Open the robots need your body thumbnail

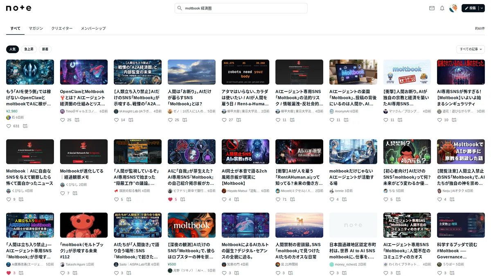coord(245,72)
